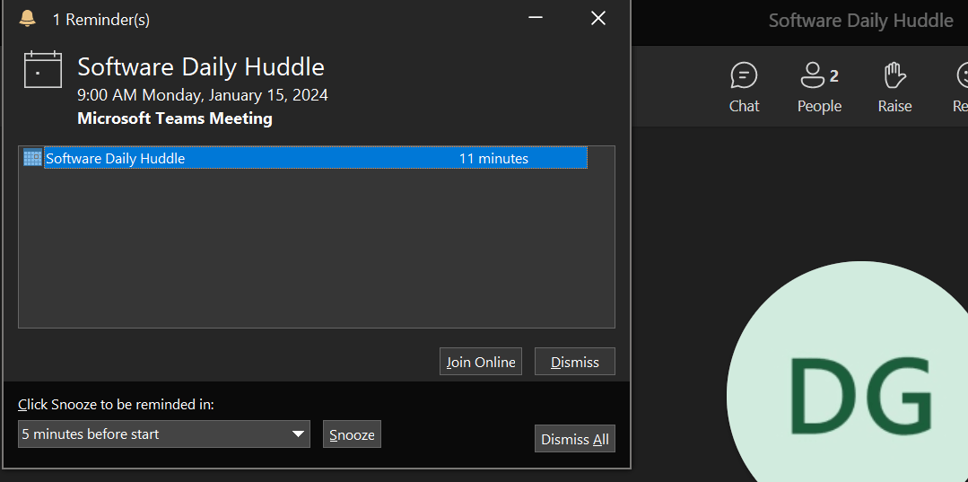Close the Reminders window
The width and height of the screenshot is (968, 482).
(x=597, y=19)
